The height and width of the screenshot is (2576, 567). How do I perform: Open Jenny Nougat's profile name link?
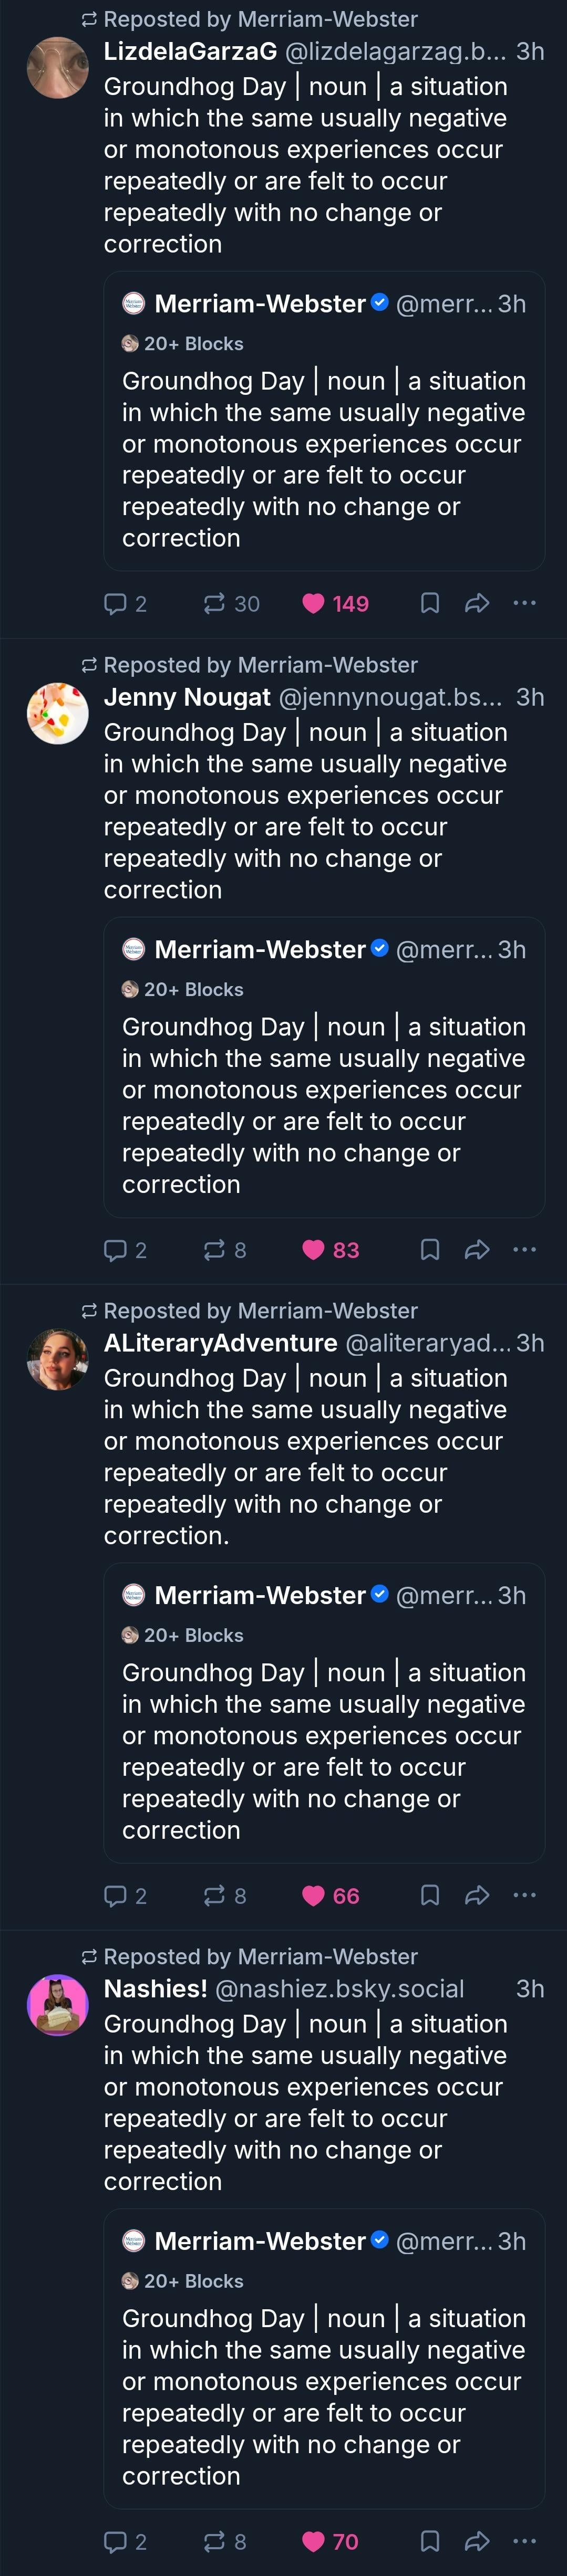(187, 697)
